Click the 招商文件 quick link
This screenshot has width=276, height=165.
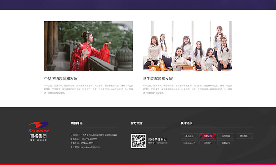208,143
